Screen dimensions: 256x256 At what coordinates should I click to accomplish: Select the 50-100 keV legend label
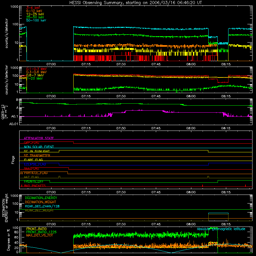36,20
